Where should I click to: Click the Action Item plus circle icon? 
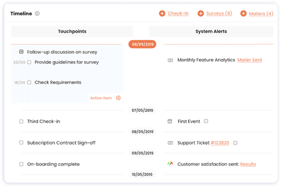[118, 98]
